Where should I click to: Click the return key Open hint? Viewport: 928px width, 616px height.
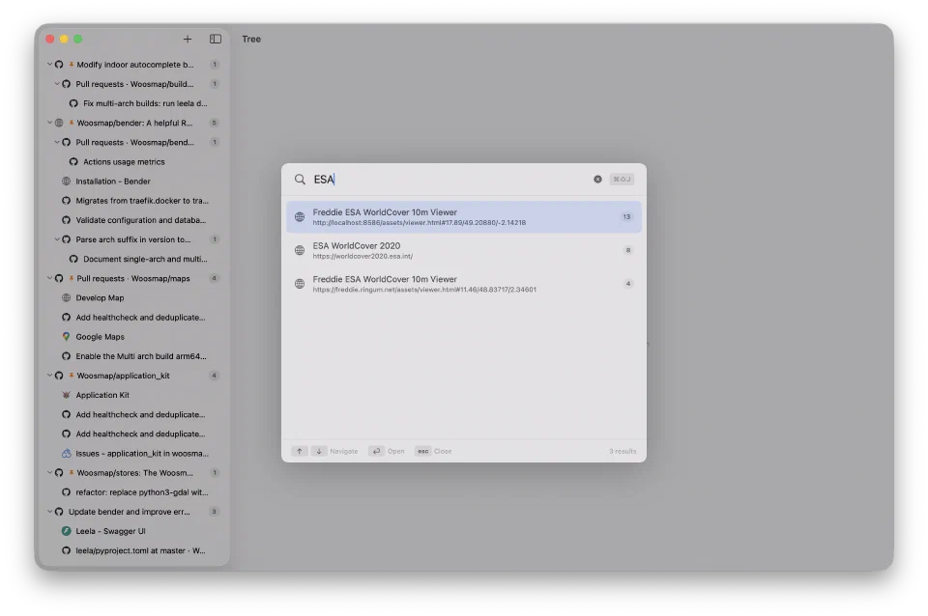coord(376,451)
